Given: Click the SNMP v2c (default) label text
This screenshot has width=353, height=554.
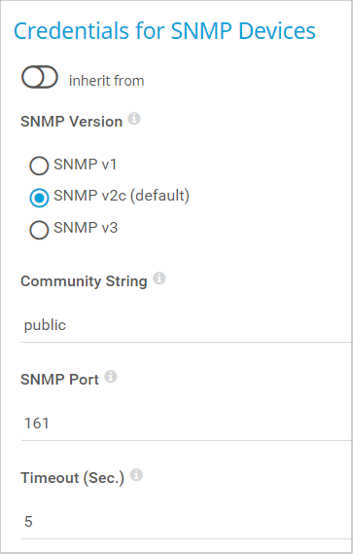Looking at the screenshot, I should (x=122, y=196).
